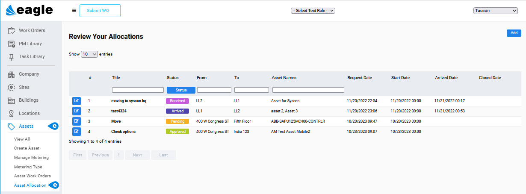Edit the 'moving to syscon hq' allocation
Image resolution: width=526 pixels, height=194 pixels.
point(77,101)
